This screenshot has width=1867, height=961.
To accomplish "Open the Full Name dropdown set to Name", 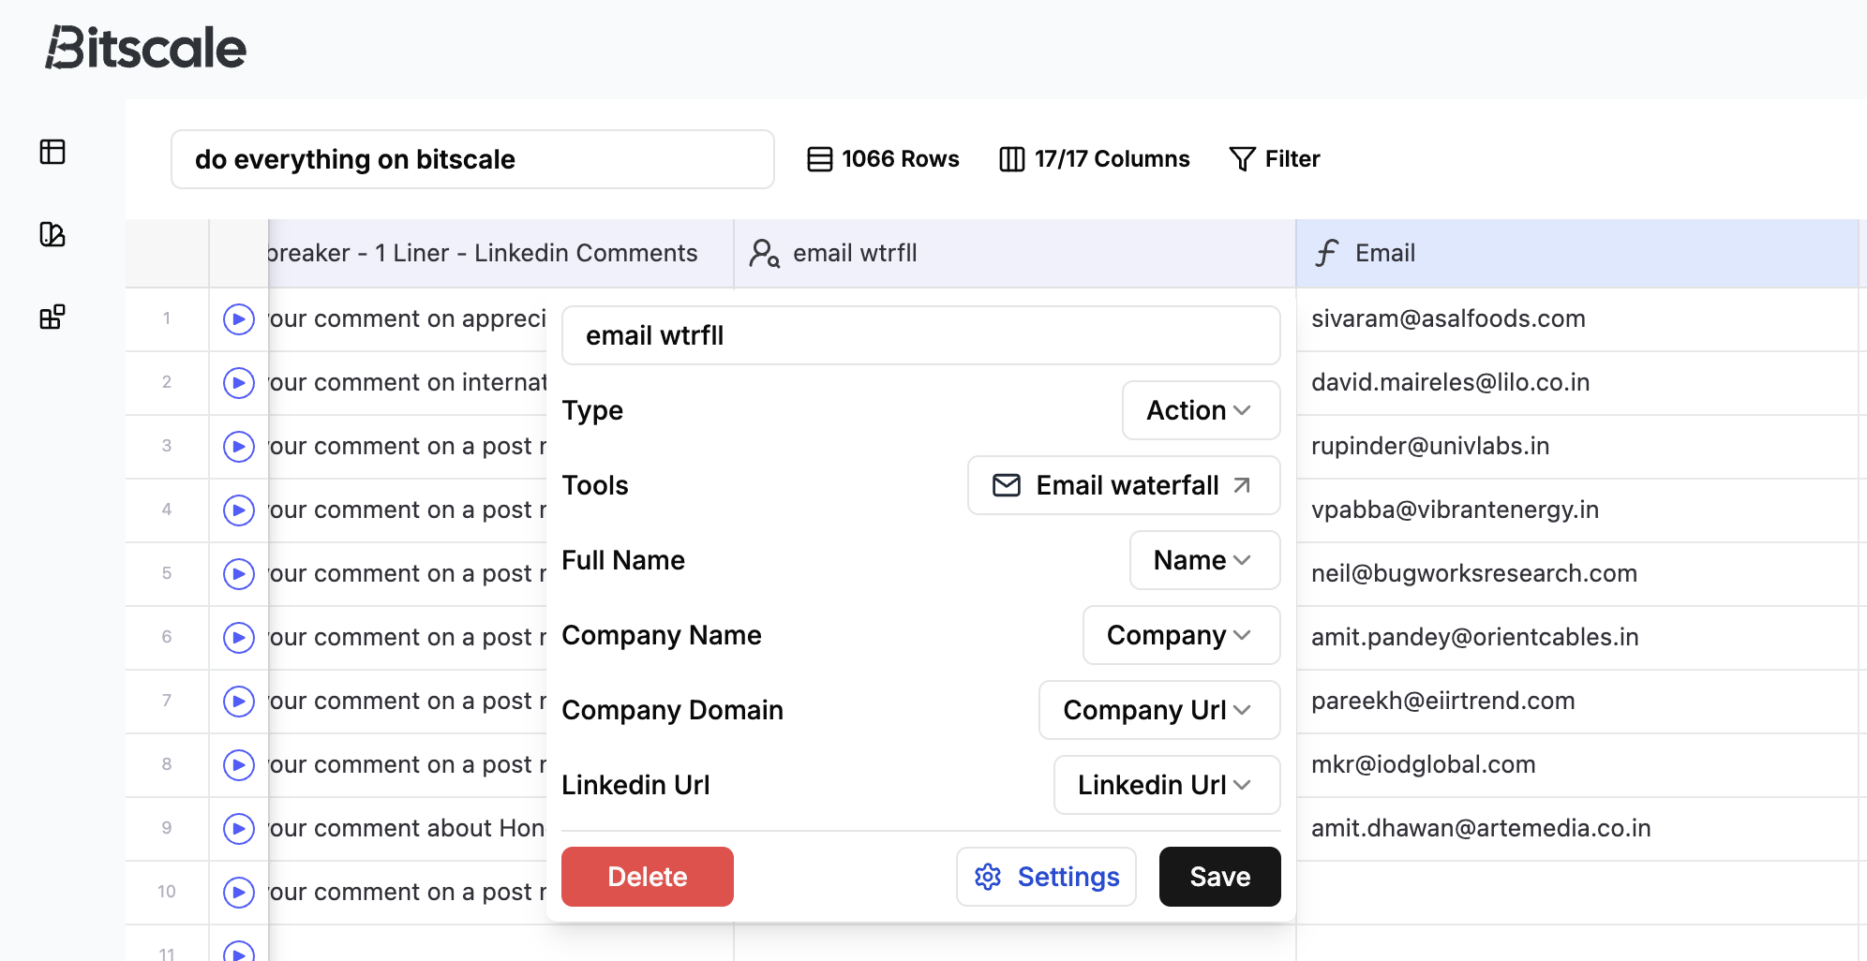I will (1204, 560).
